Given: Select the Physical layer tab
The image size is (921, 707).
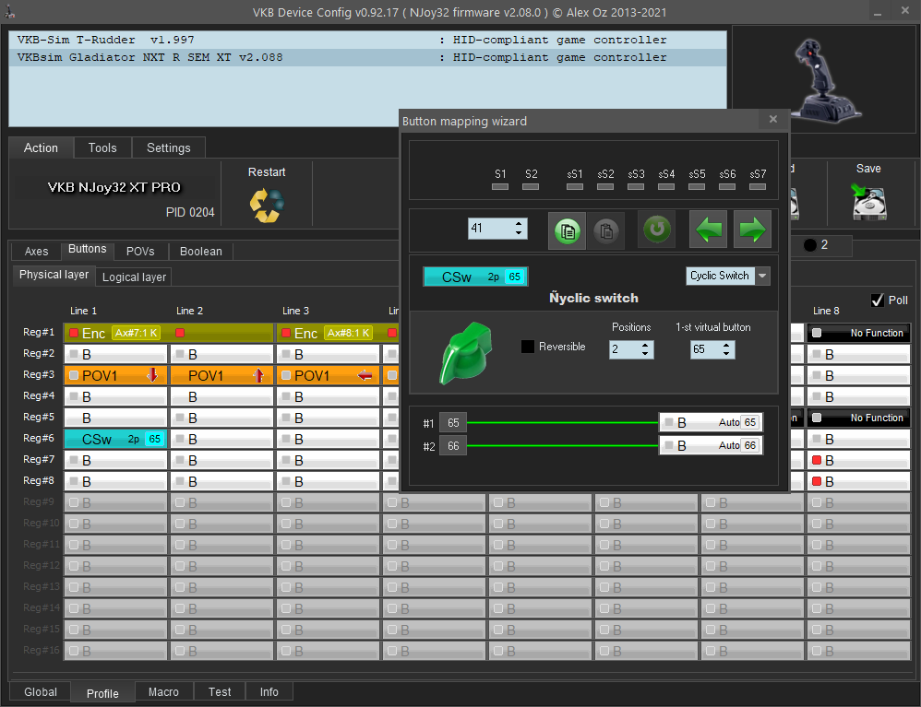Looking at the screenshot, I should point(54,275).
